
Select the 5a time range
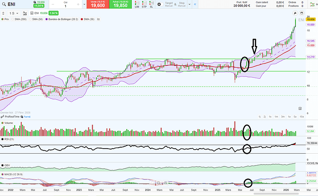click(x=294, y=117)
